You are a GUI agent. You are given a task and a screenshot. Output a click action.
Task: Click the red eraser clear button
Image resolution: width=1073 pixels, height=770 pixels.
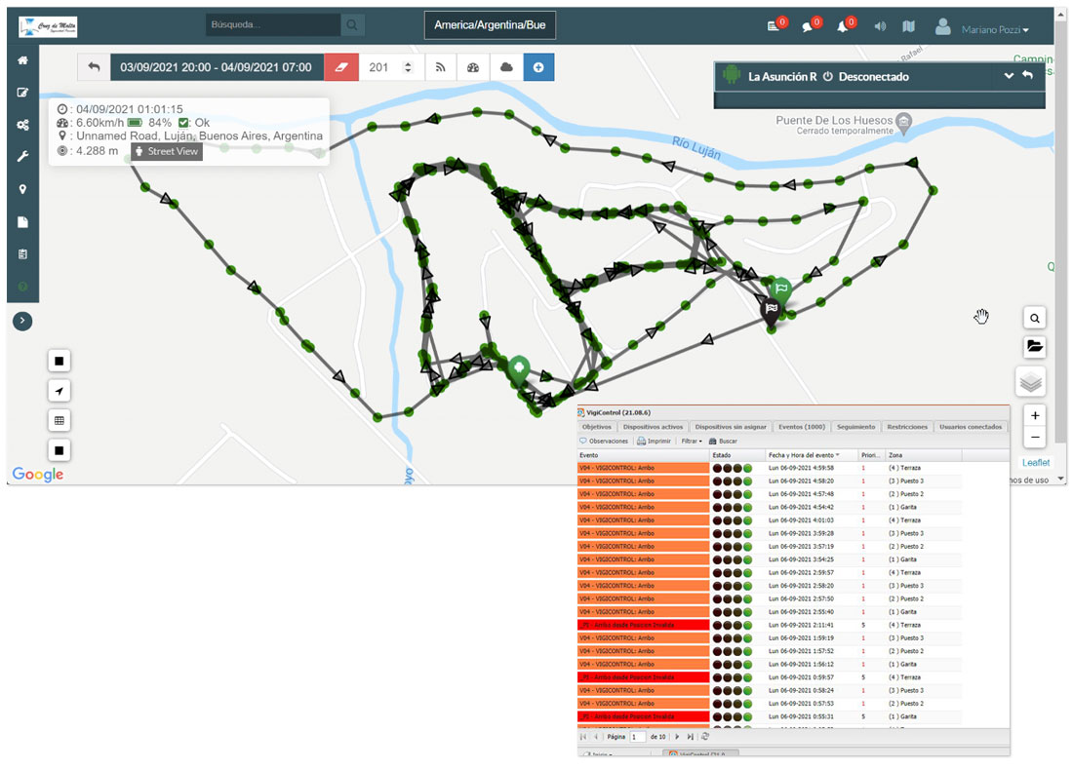[x=340, y=67]
